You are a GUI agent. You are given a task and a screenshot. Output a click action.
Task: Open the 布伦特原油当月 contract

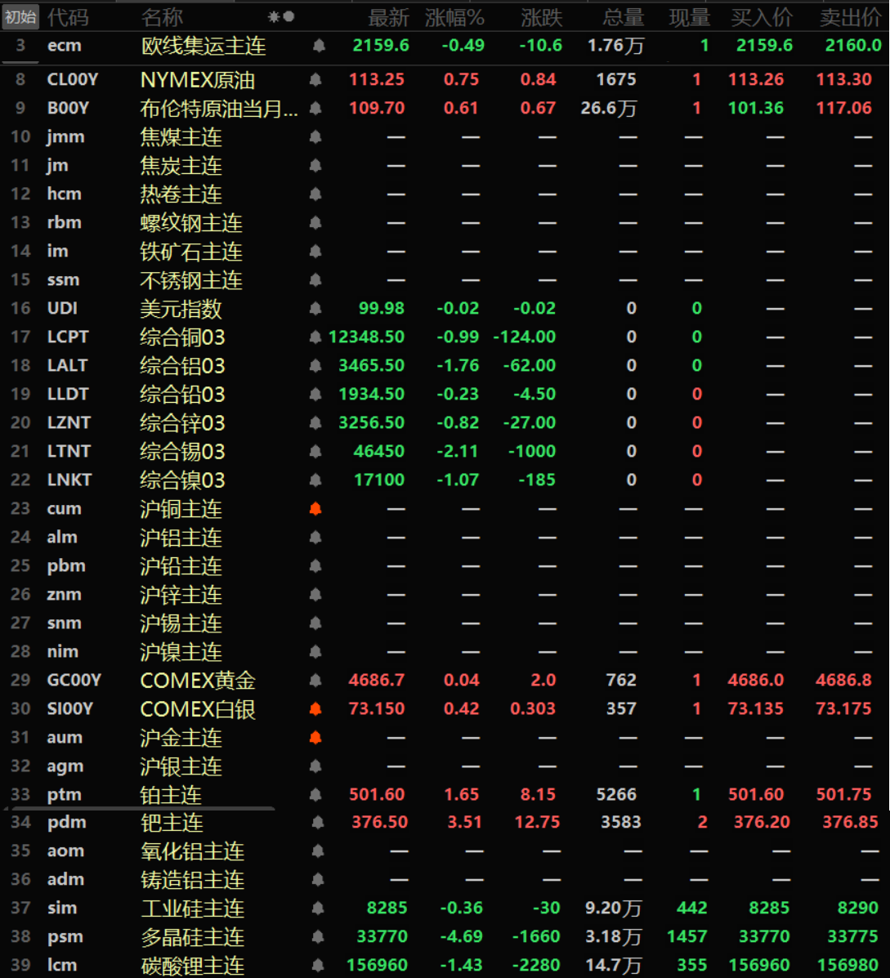click(x=218, y=109)
